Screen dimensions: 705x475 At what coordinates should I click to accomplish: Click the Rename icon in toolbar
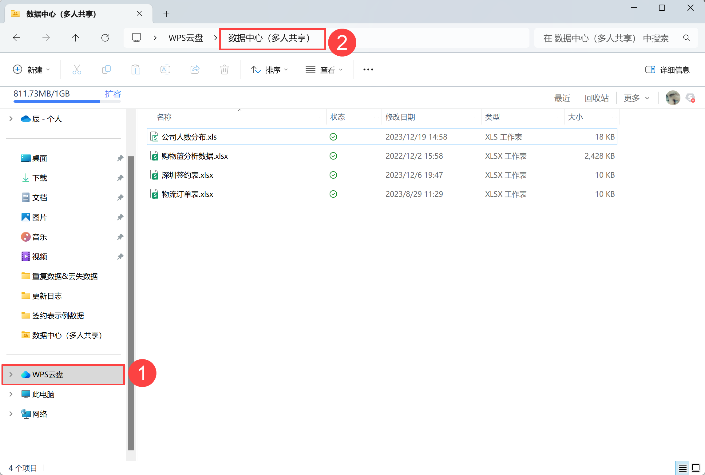pyautogui.click(x=165, y=70)
